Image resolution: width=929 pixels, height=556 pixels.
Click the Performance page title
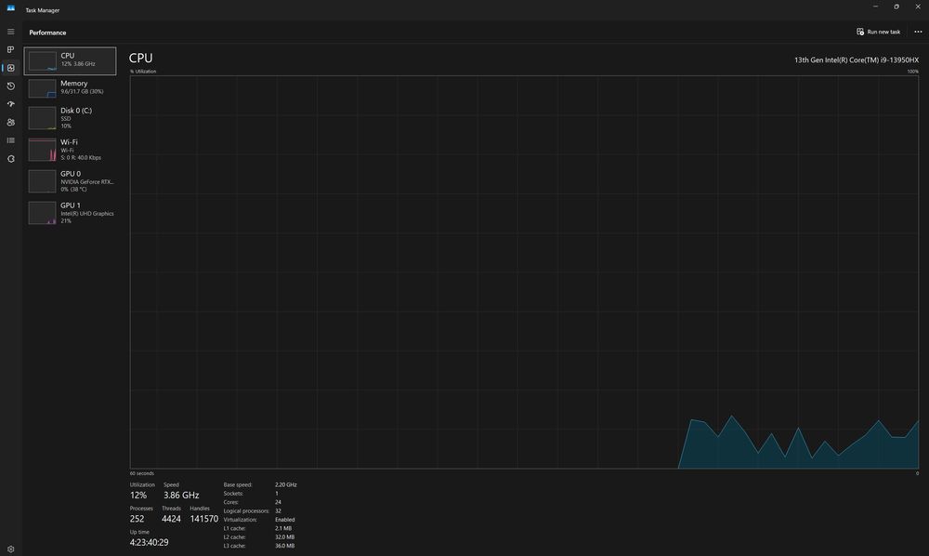click(x=47, y=33)
